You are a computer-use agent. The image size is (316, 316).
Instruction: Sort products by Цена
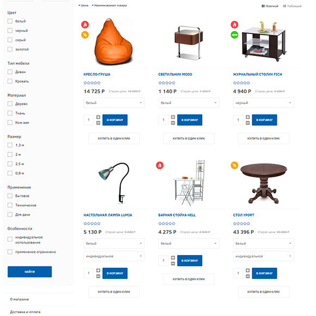[83, 5]
